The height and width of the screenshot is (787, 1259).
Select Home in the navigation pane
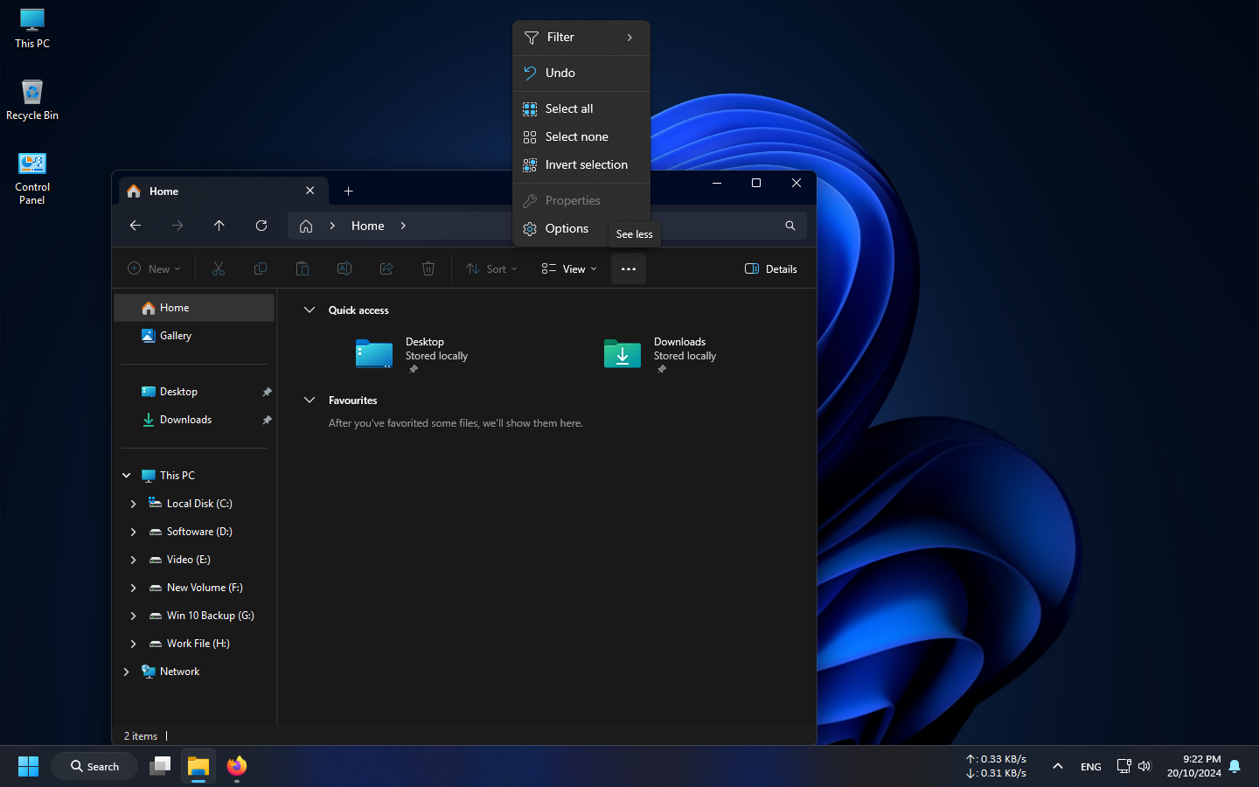pyautogui.click(x=194, y=308)
